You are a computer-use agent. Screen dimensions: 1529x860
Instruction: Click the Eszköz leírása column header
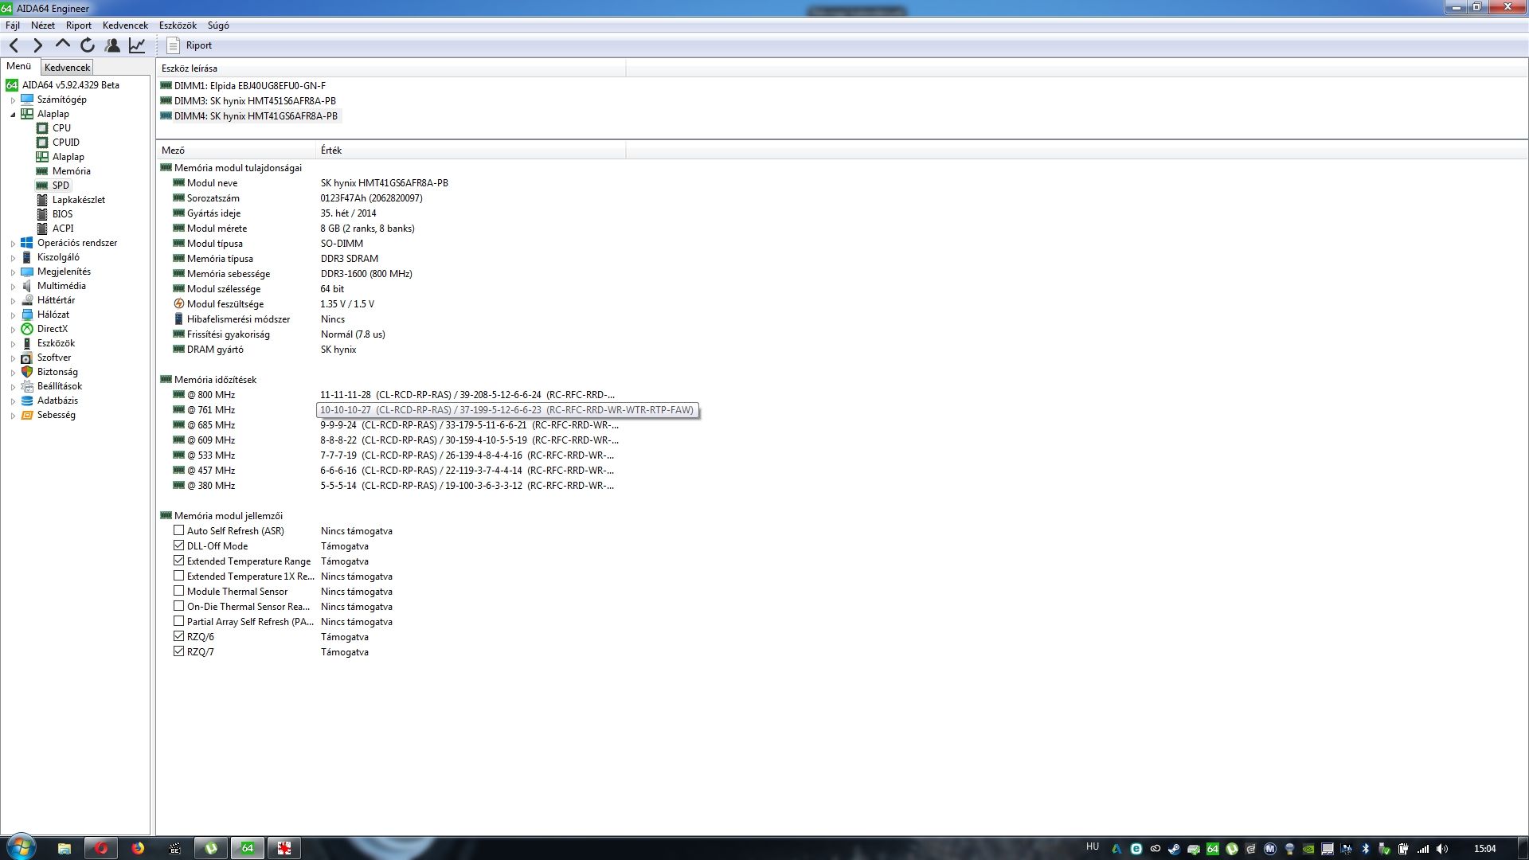tap(391, 68)
